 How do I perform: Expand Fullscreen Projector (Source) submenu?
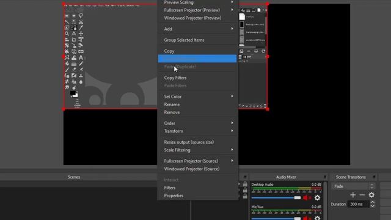coord(198,161)
